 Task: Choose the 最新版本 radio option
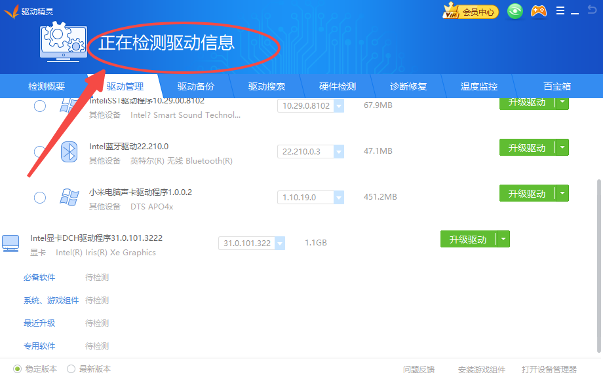point(71,369)
